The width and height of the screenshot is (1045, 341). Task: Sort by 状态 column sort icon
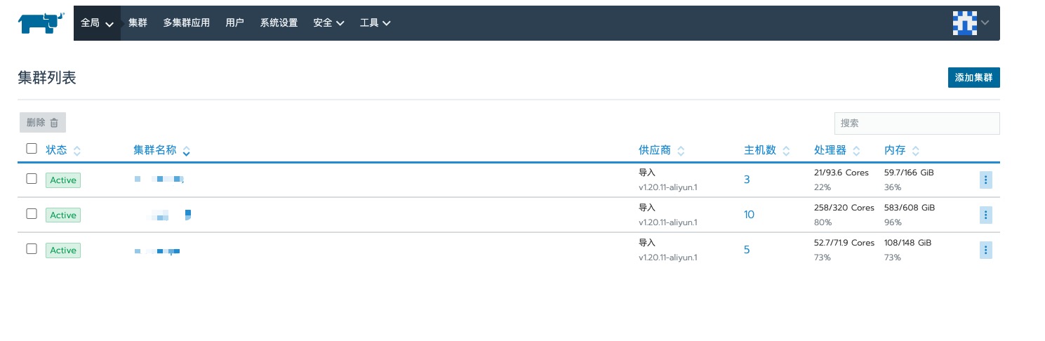point(77,151)
